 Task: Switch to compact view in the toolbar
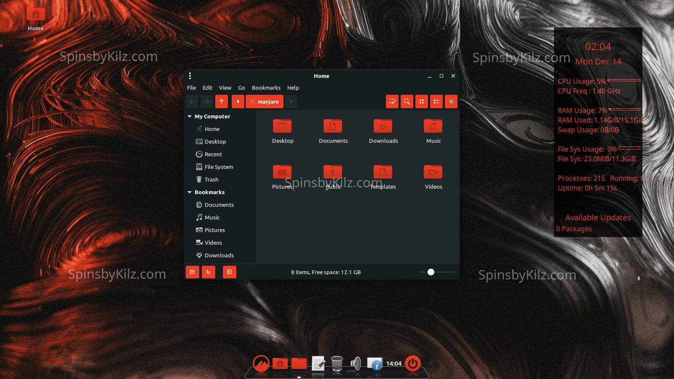451,101
